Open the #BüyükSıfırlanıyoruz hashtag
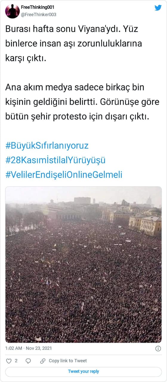Viewport: 167px width, 382px height. point(47,146)
